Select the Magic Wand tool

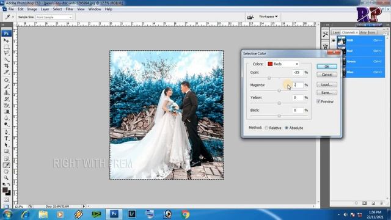coord(6,59)
